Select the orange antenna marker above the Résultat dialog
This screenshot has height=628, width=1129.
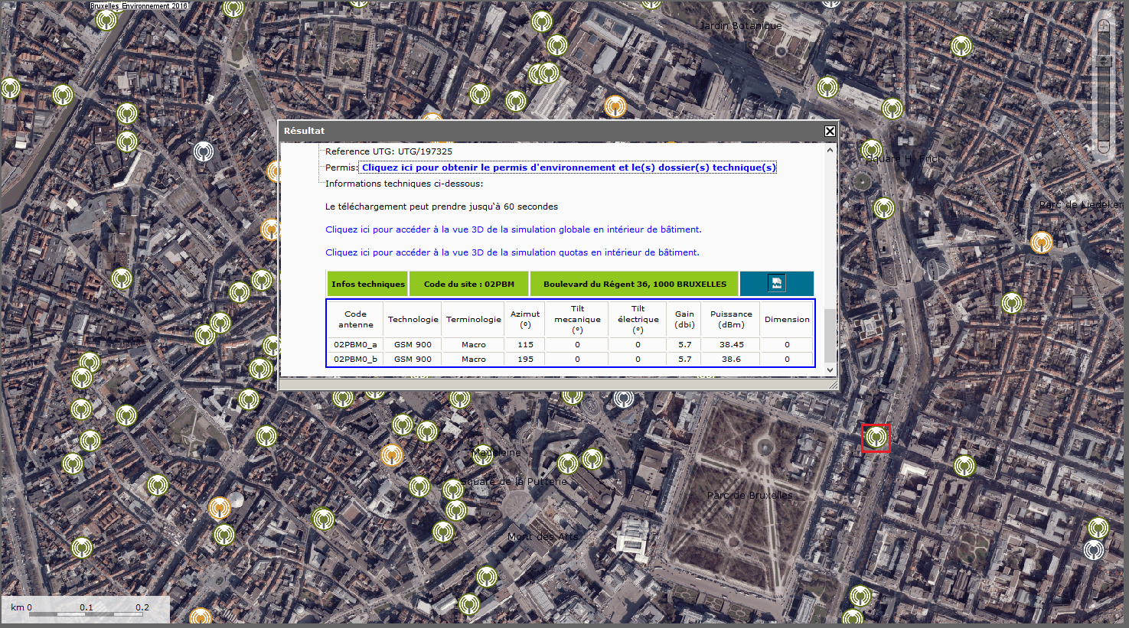click(615, 106)
